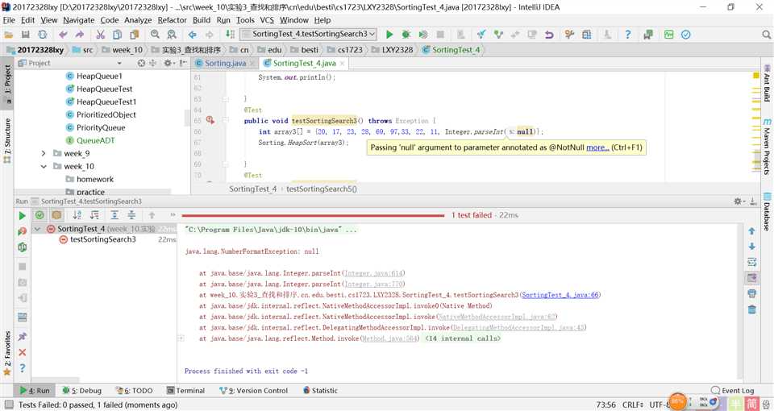This screenshot has width=774, height=411.
Task: Click the Synchronize toolbar icon
Action: (x=43, y=34)
